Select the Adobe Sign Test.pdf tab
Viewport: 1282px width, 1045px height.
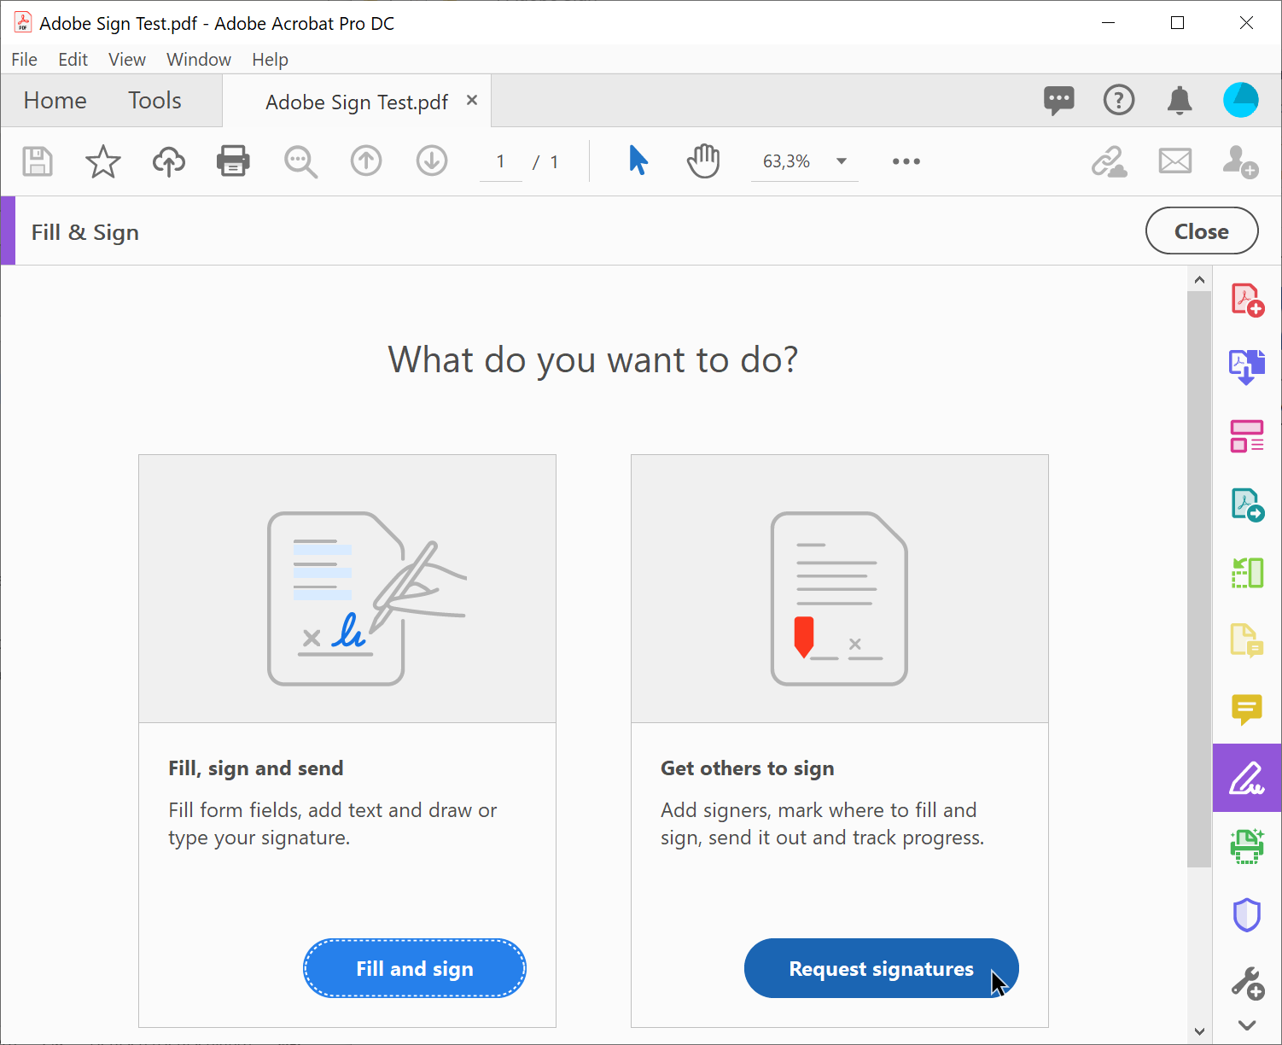click(x=357, y=102)
